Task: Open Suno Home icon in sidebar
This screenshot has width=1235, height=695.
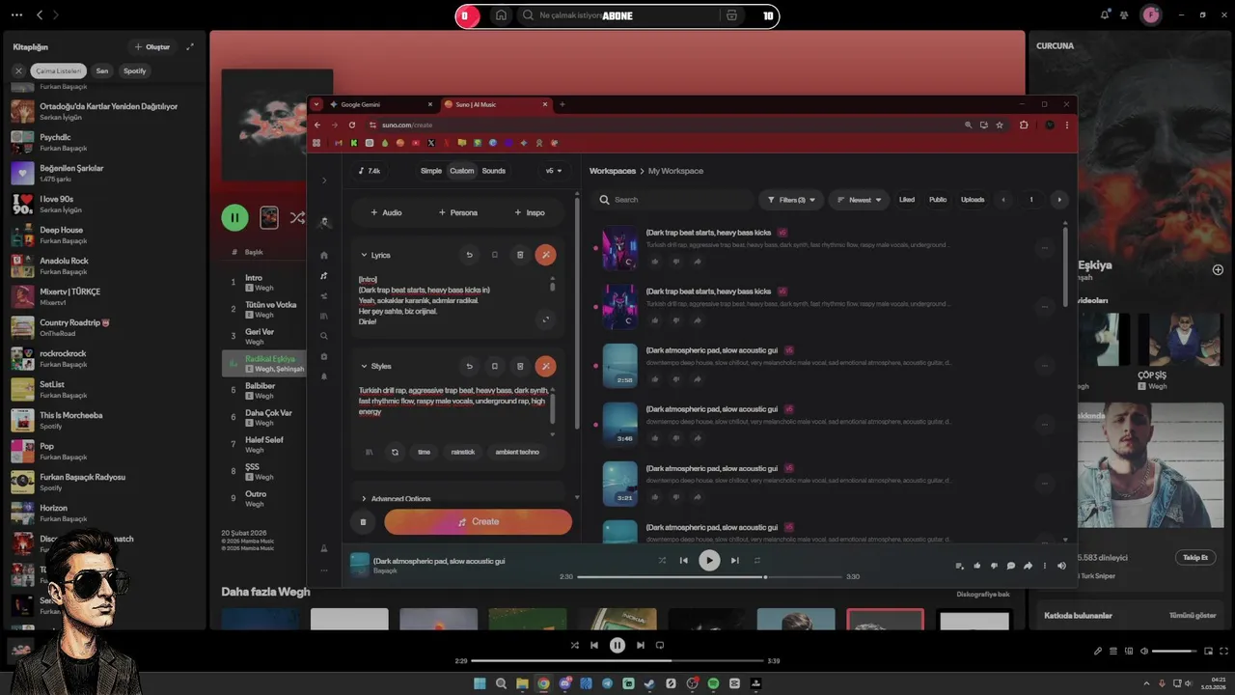Action: point(324,256)
